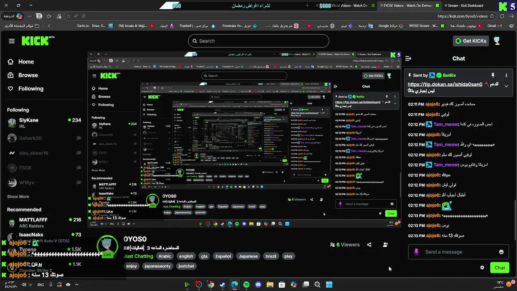Click the 0YOS0 channel name
The height and width of the screenshot is (291, 517).
pos(135,239)
